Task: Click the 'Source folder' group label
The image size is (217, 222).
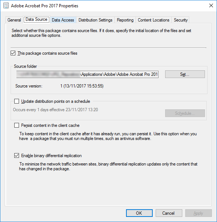Action: point(26,66)
